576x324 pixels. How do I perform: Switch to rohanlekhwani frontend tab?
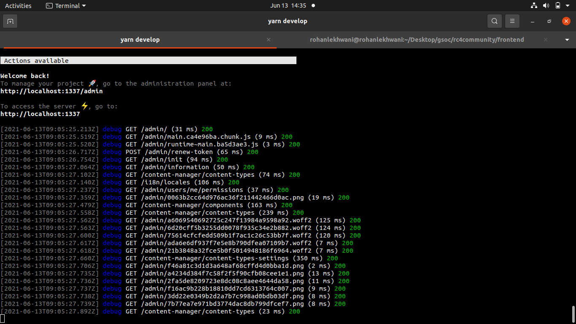[x=417, y=40]
